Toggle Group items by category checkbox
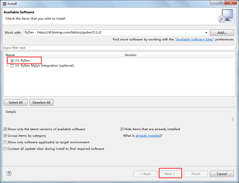 (x=5, y=135)
